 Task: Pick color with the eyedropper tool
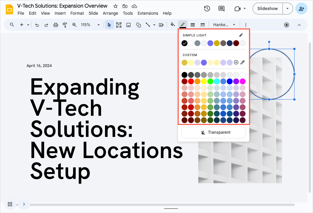pyautogui.click(x=243, y=62)
